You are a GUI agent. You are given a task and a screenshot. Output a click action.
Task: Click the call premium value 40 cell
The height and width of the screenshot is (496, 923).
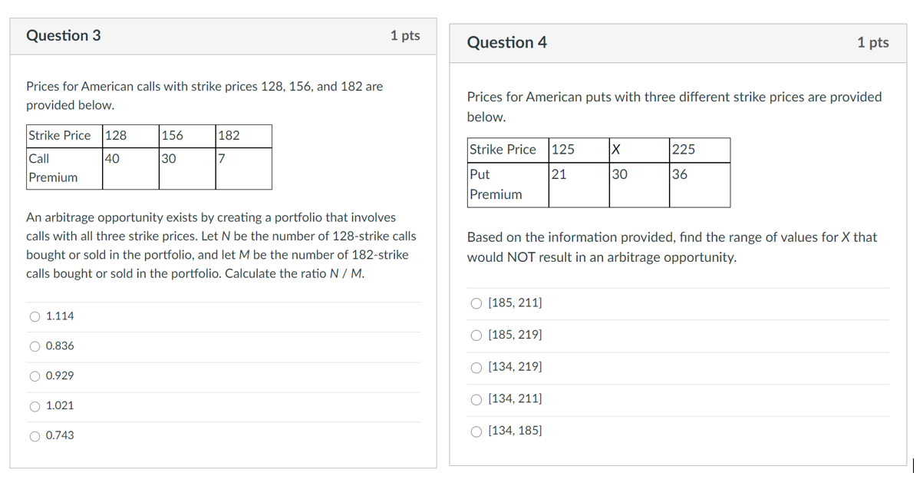coord(130,157)
